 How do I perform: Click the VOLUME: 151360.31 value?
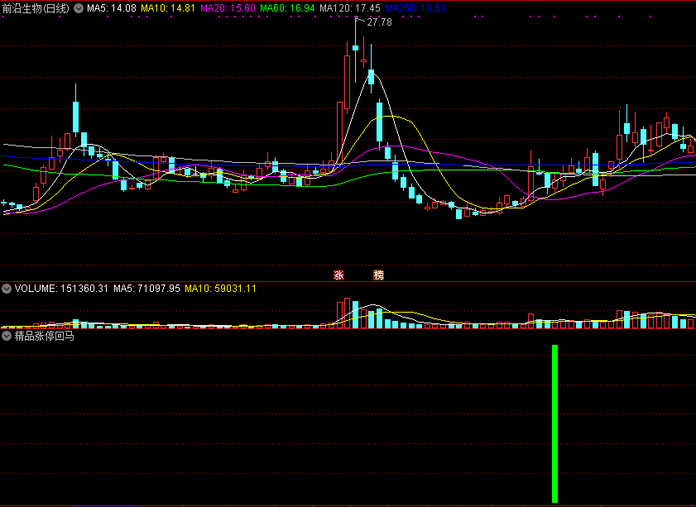61,289
